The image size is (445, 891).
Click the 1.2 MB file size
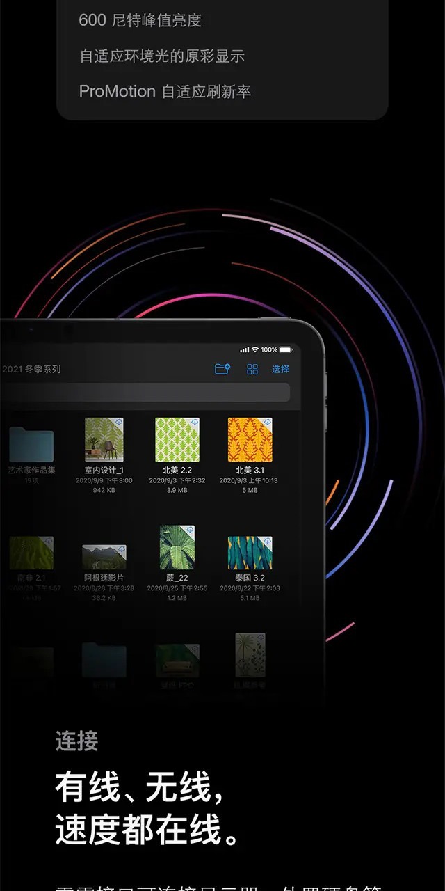pos(177,598)
